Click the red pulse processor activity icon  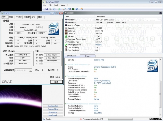81,119
